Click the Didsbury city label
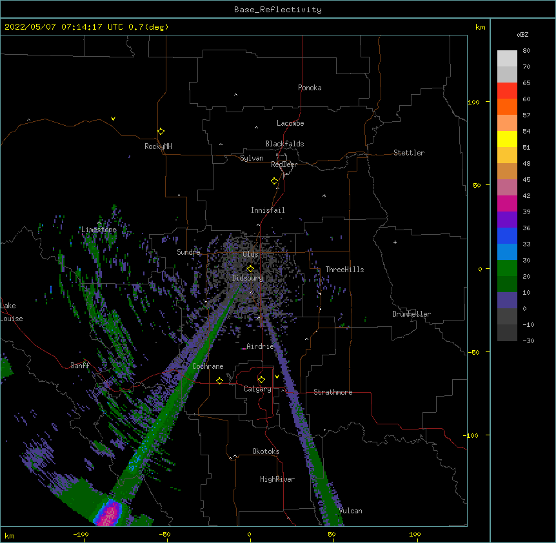Screen dimensions: 556x543 point(248,278)
